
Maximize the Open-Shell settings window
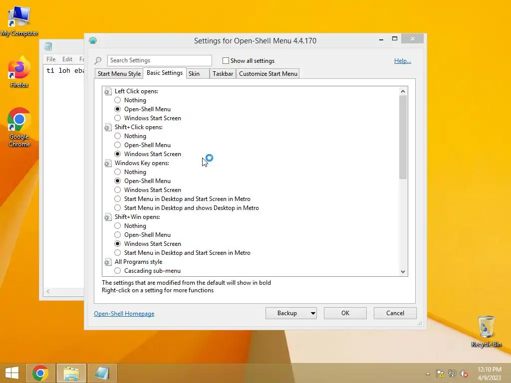pos(395,39)
